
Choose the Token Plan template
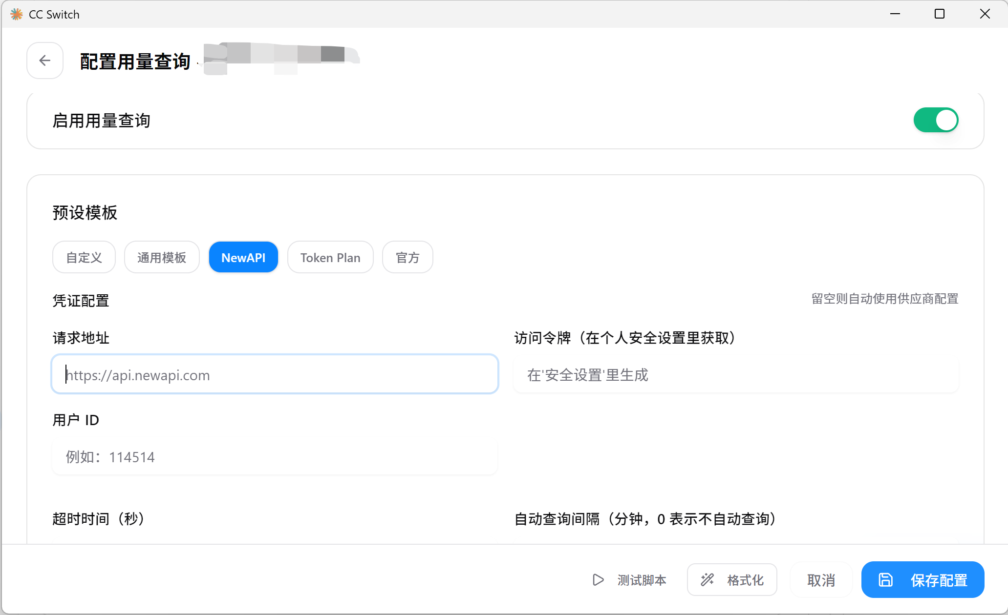pyautogui.click(x=330, y=257)
